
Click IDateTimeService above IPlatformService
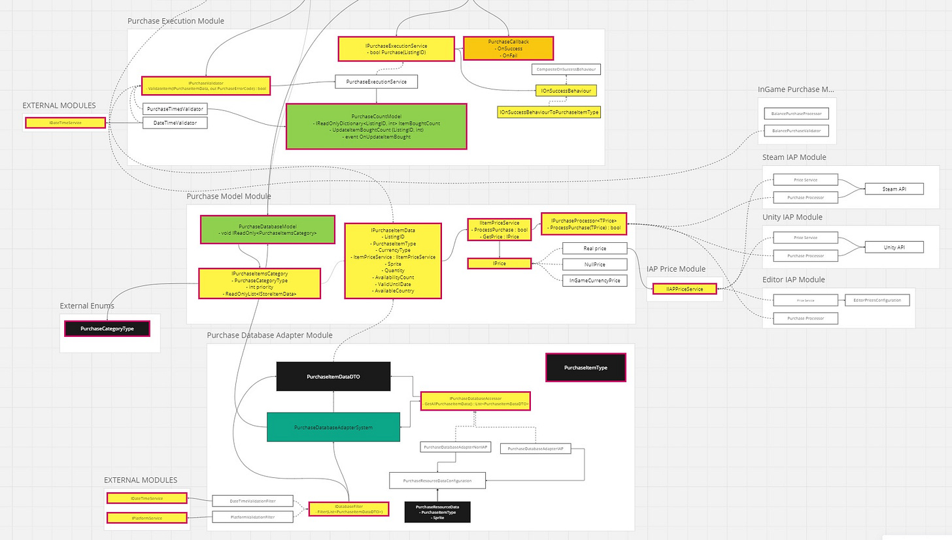146,498
